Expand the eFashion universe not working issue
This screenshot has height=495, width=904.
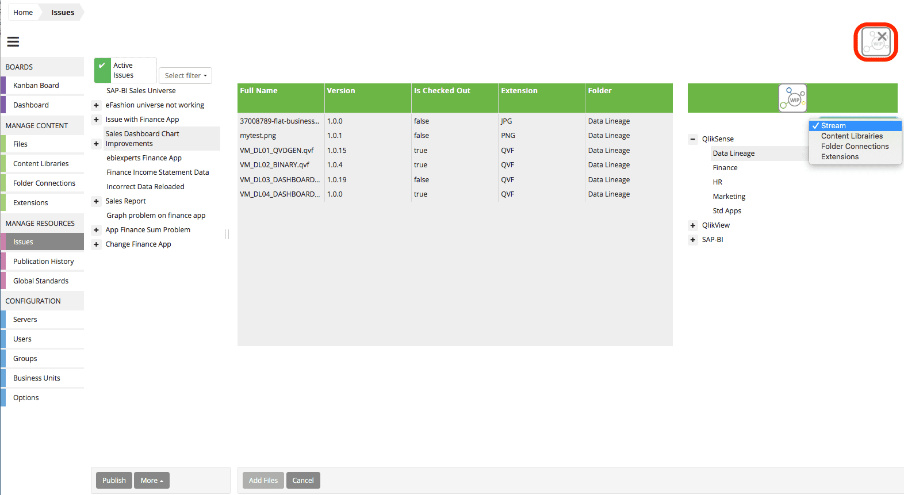tap(97, 105)
